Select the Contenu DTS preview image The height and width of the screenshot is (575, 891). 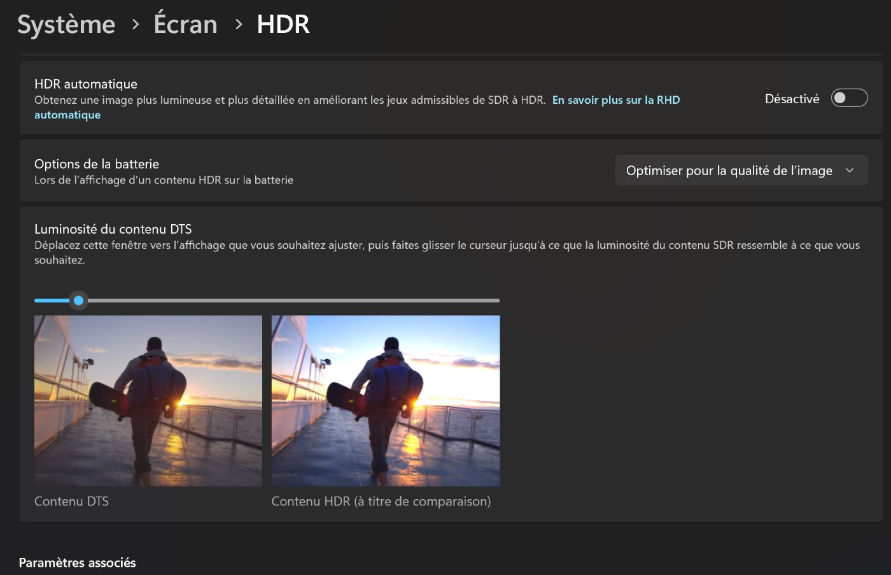148,401
